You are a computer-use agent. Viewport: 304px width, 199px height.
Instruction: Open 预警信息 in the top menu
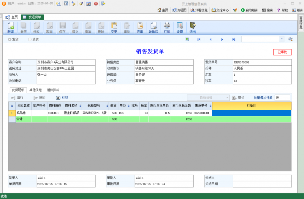(199, 10)
